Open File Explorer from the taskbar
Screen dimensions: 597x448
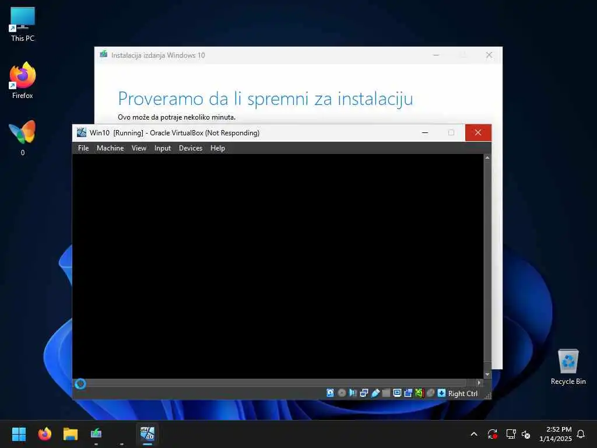pos(71,434)
